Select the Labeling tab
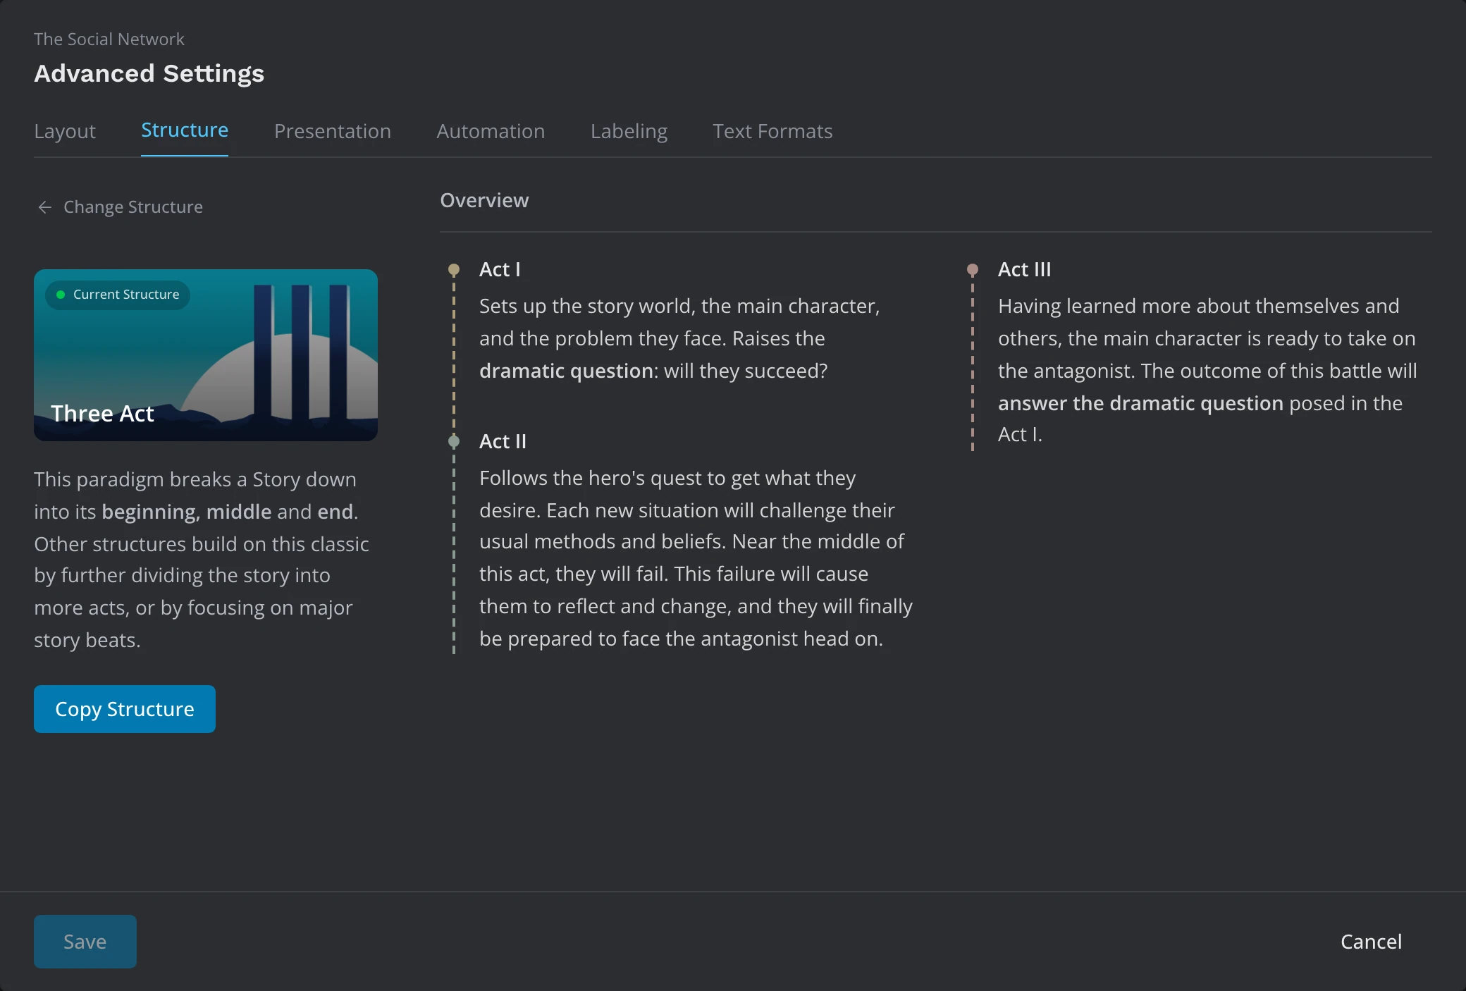The height and width of the screenshot is (991, 1466). pos(629,131)
